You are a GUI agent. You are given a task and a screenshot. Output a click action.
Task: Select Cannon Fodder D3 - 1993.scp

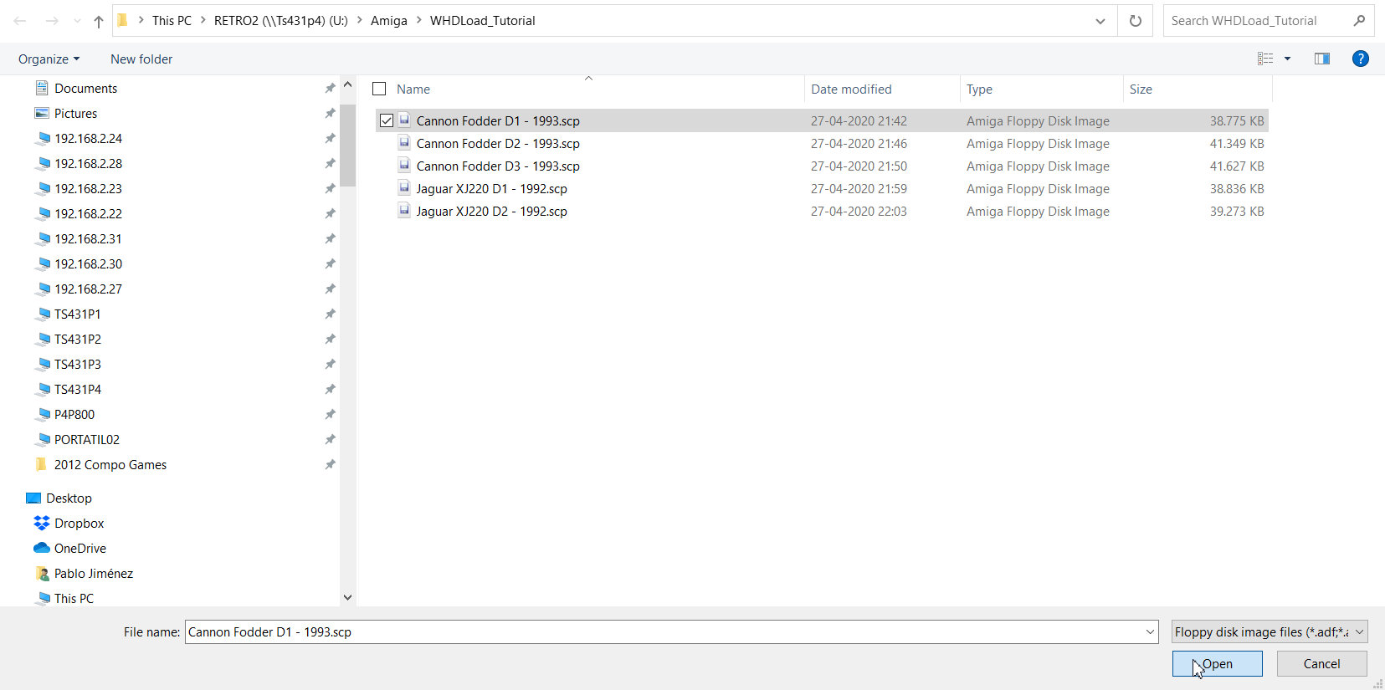pos(498,166)
